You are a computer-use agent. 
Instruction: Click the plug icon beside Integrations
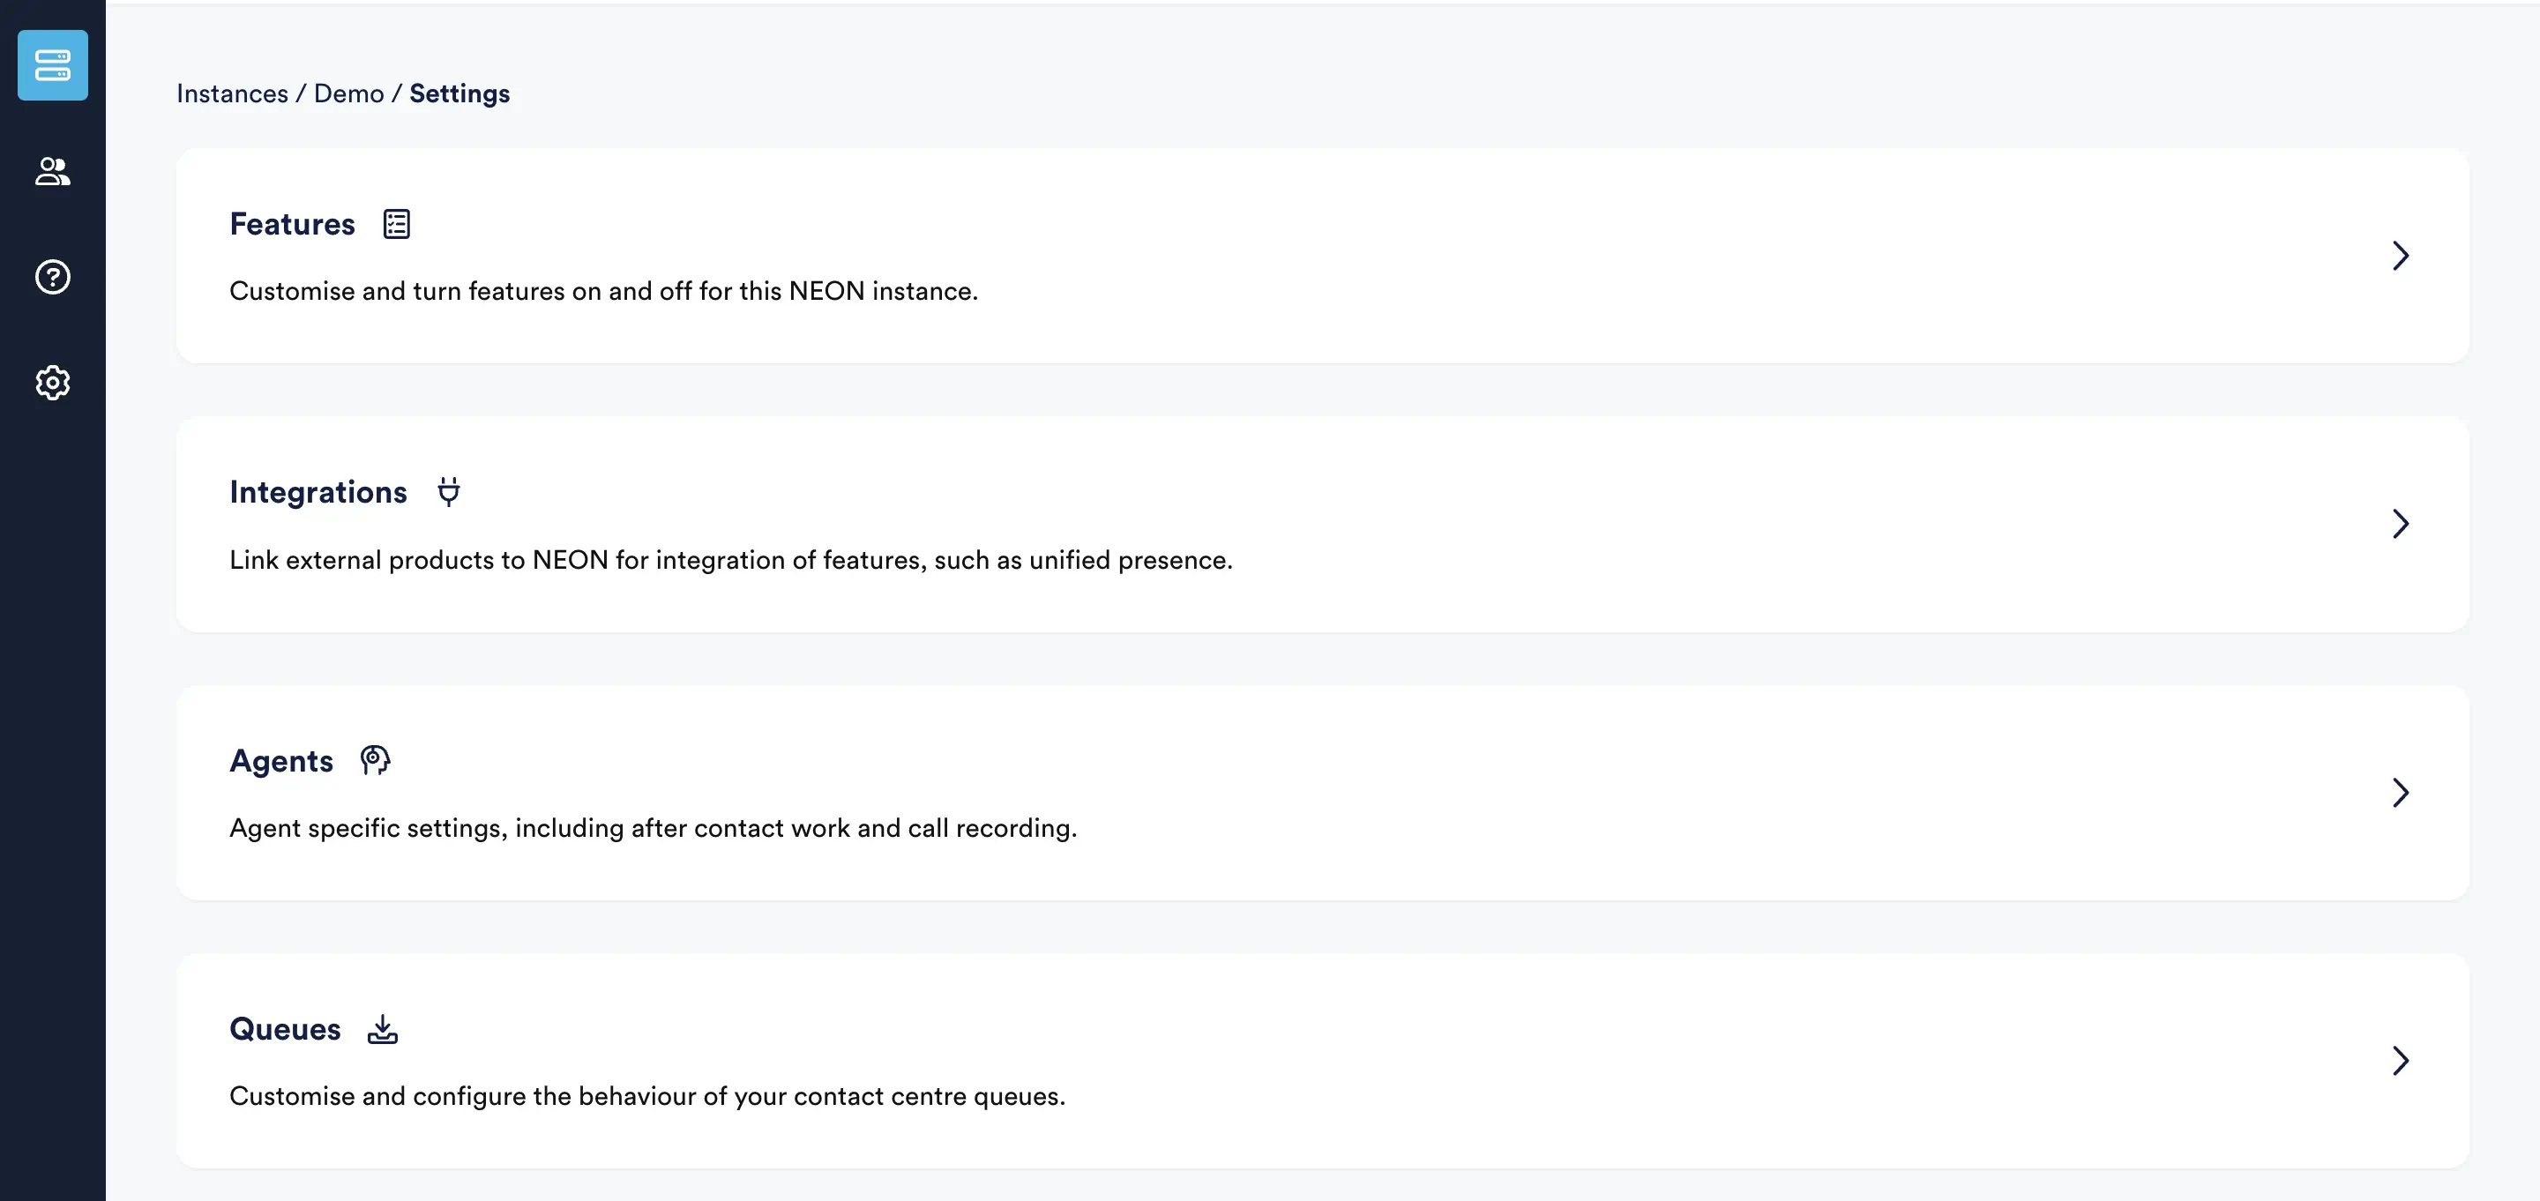tap(449, 491)
